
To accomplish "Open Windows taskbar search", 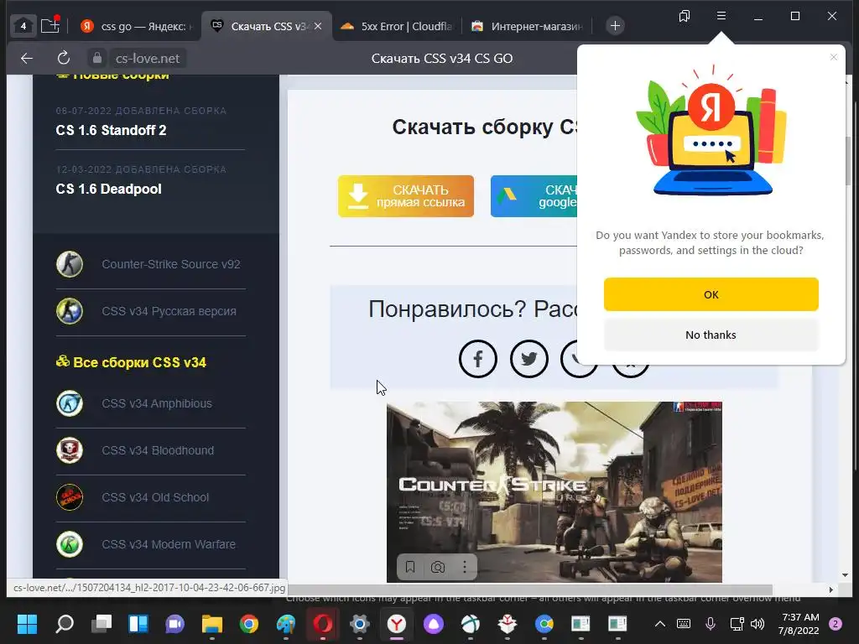I will click(65, 623).
